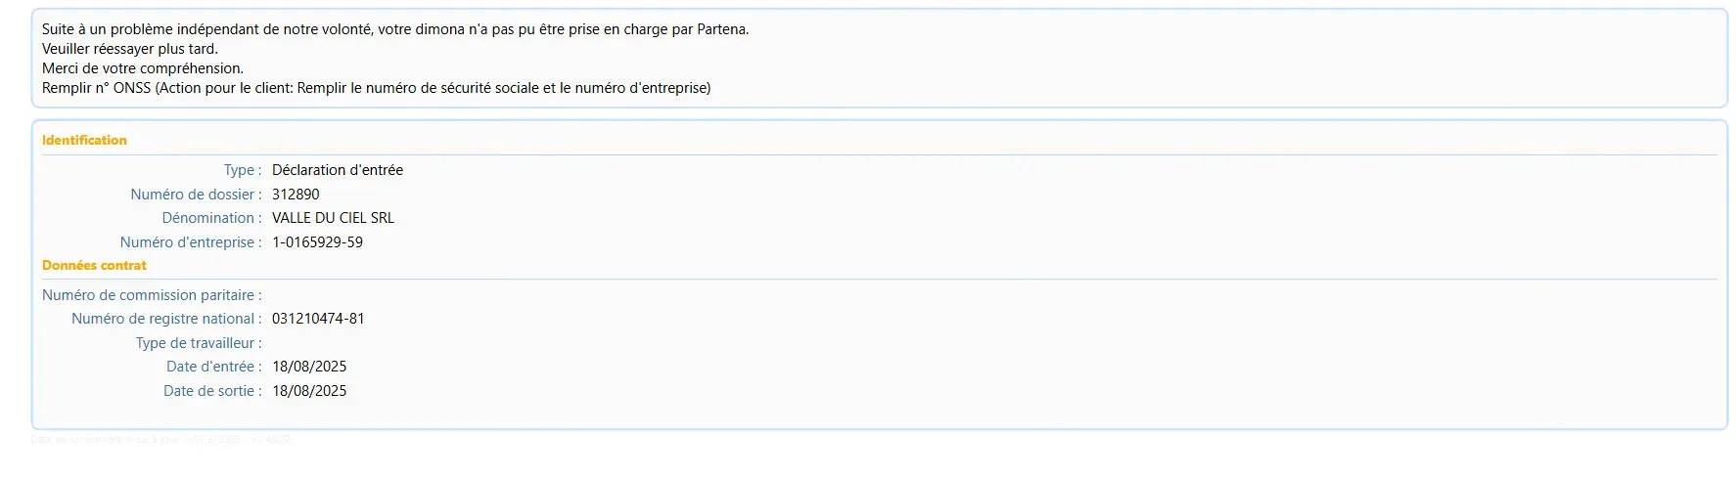Click the Données contrat section heading
This screenshot has width=1736, height=479.
94,265
